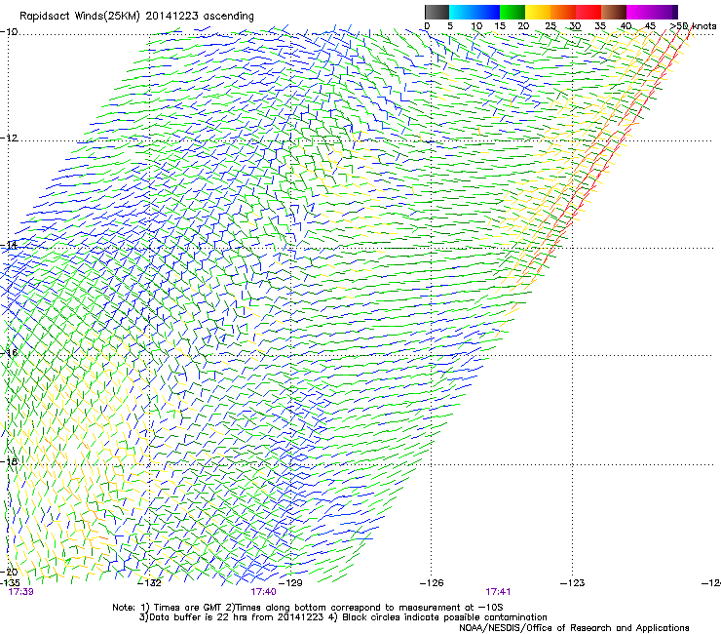Click the note line 'Data buffer is 22 hrs'
The width and height of the screenshot is (721, 634).
tap(343, 617)
